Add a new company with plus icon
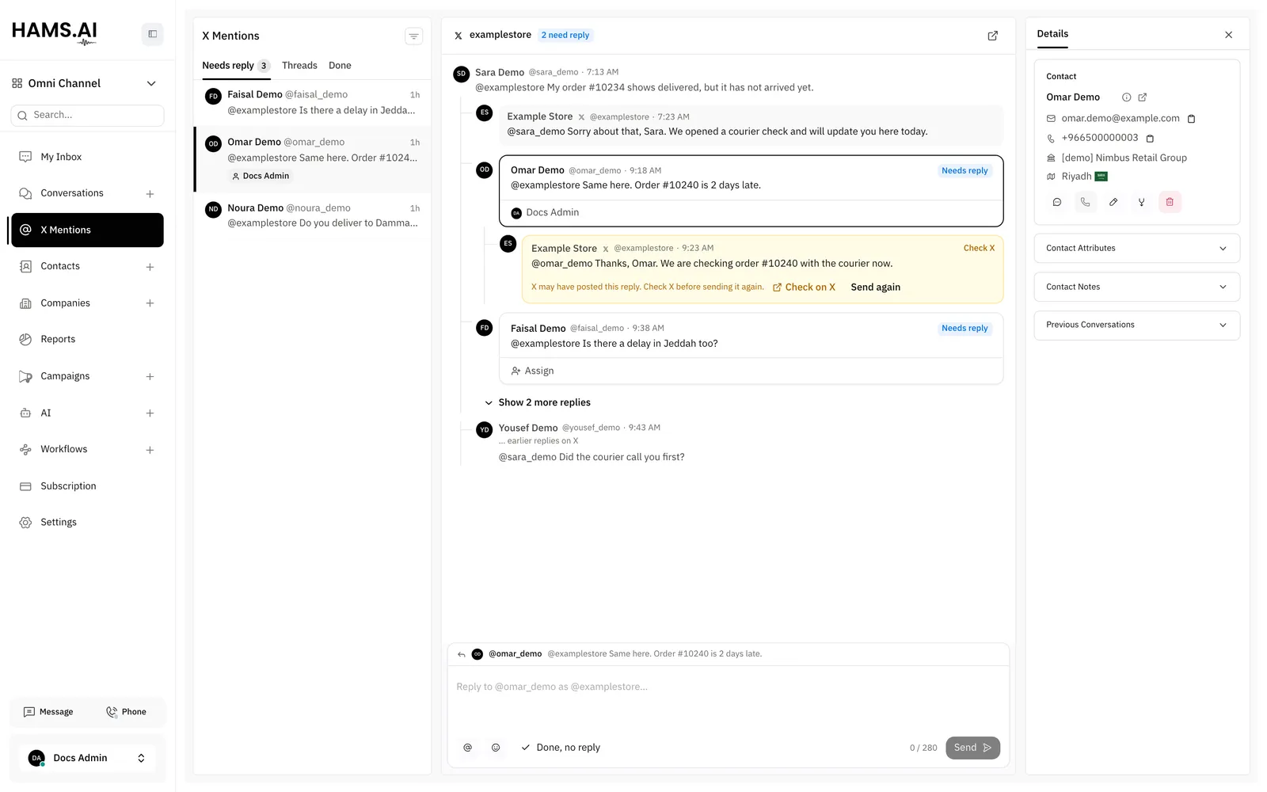 click(150, 303)
